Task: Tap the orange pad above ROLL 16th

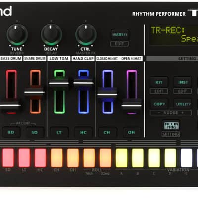Action: tap(89, 157)
